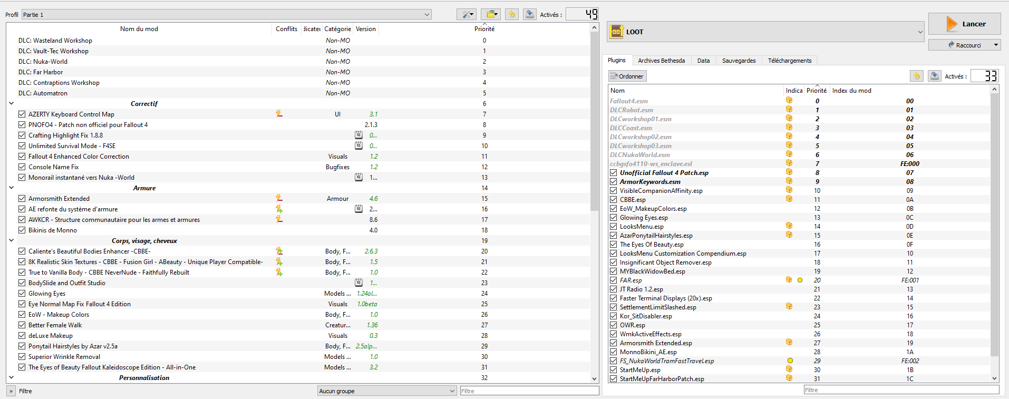This screenshot has width=1009, height=399.
Task: Click notes icon on BodySlide and Outfit Studio
Action: 358,283
